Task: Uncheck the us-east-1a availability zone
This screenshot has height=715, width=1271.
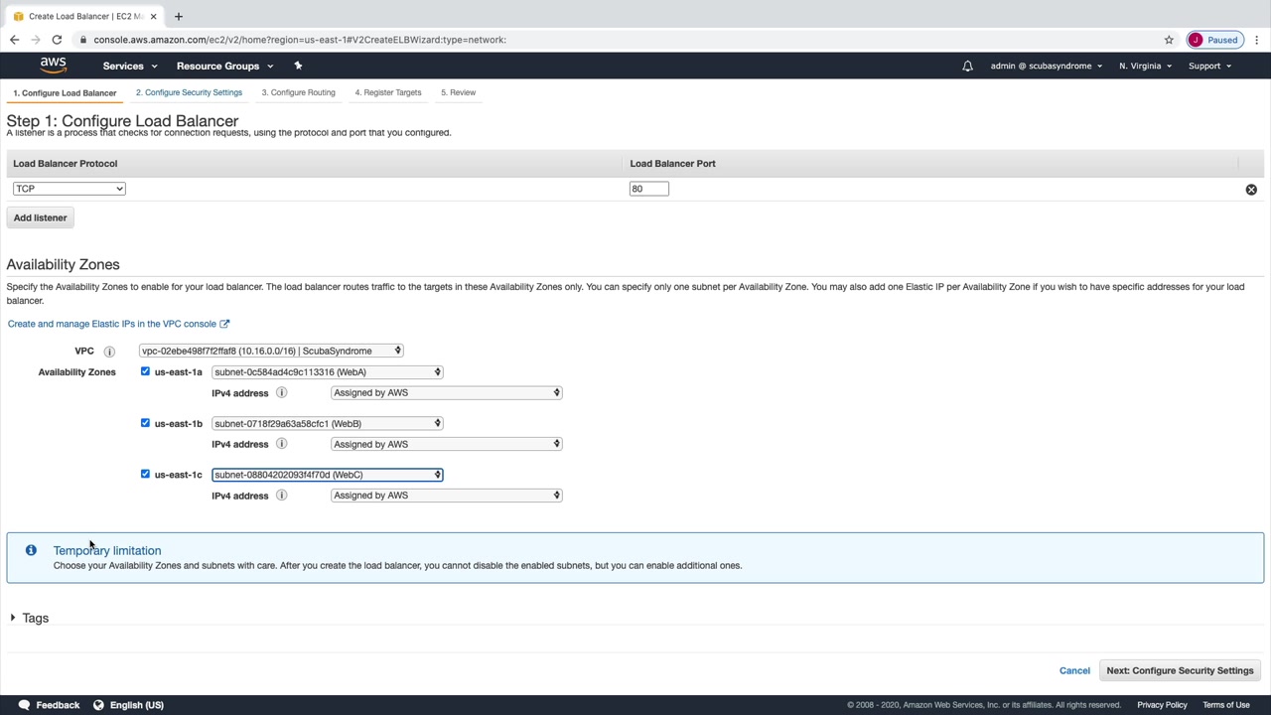Action: (145, 371)
